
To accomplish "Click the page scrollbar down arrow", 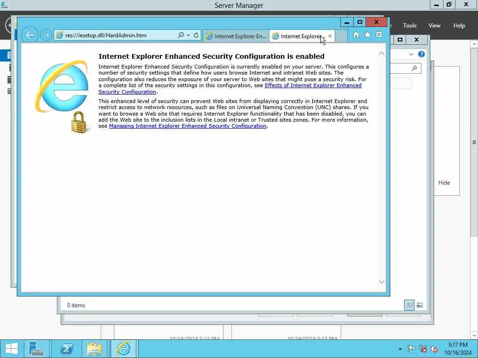I will coord(381,282).
